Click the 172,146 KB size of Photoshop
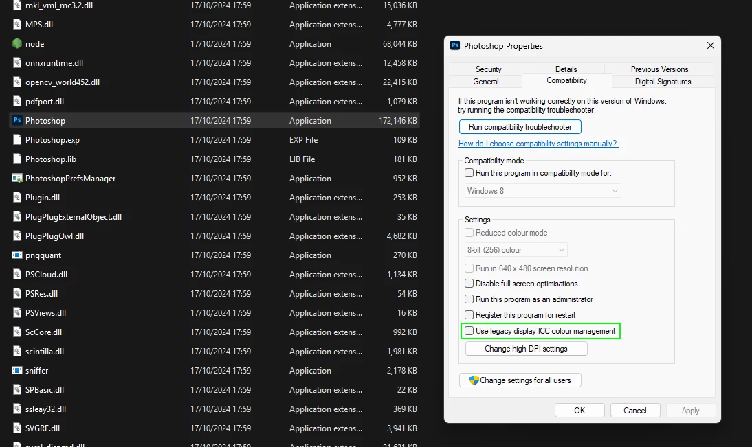Viewport: 752px width, 447px height. pyautogui.click(x=398, y=121)
